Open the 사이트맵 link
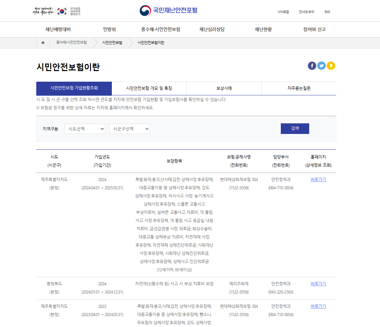The width and height of the screenshot is (380, 327). pyautogui.click(x=283, y=12)
